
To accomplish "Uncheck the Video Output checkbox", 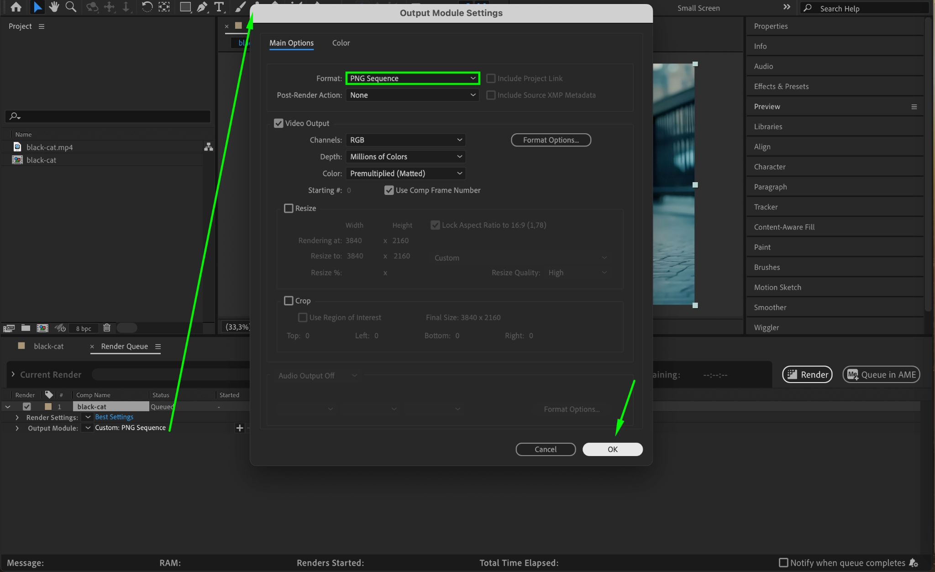I will click(x=278, y=123).
